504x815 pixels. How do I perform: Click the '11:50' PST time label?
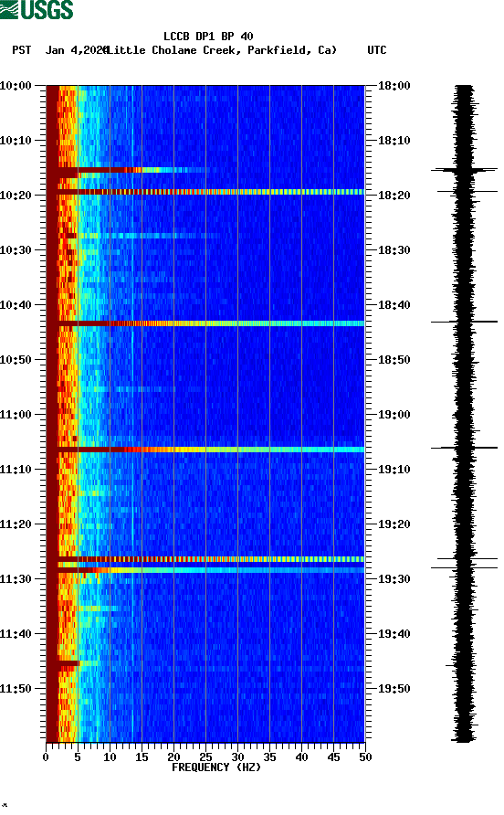16,689
